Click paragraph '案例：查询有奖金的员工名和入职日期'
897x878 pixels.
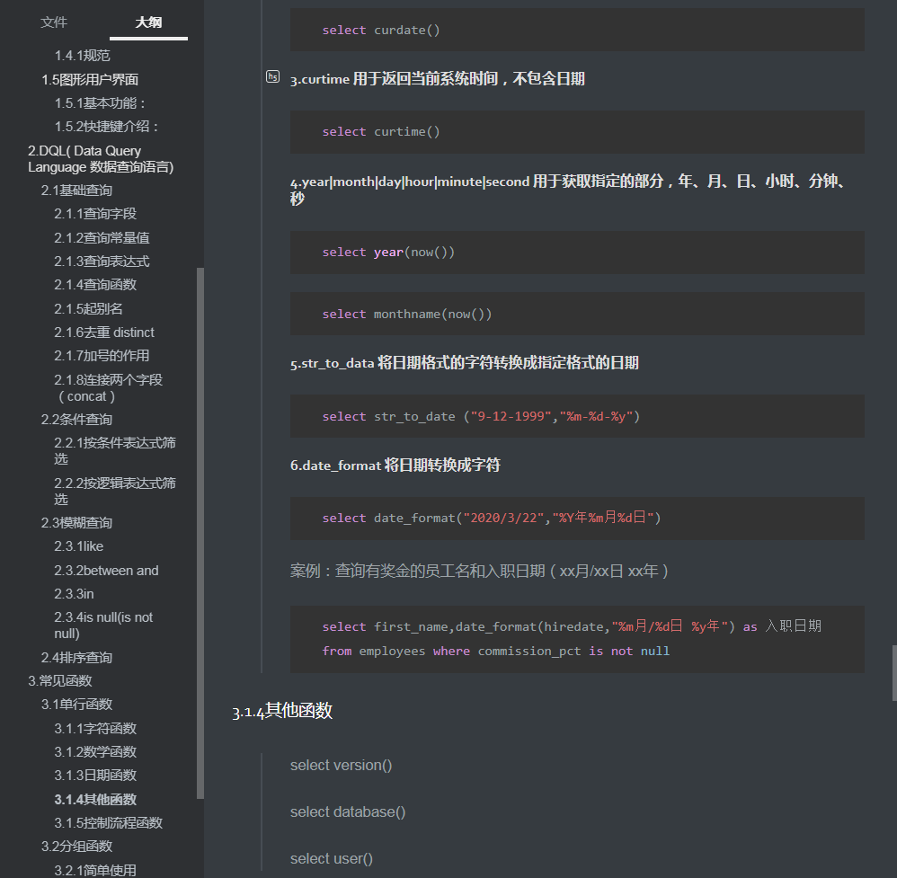click(x=479, y=571)
